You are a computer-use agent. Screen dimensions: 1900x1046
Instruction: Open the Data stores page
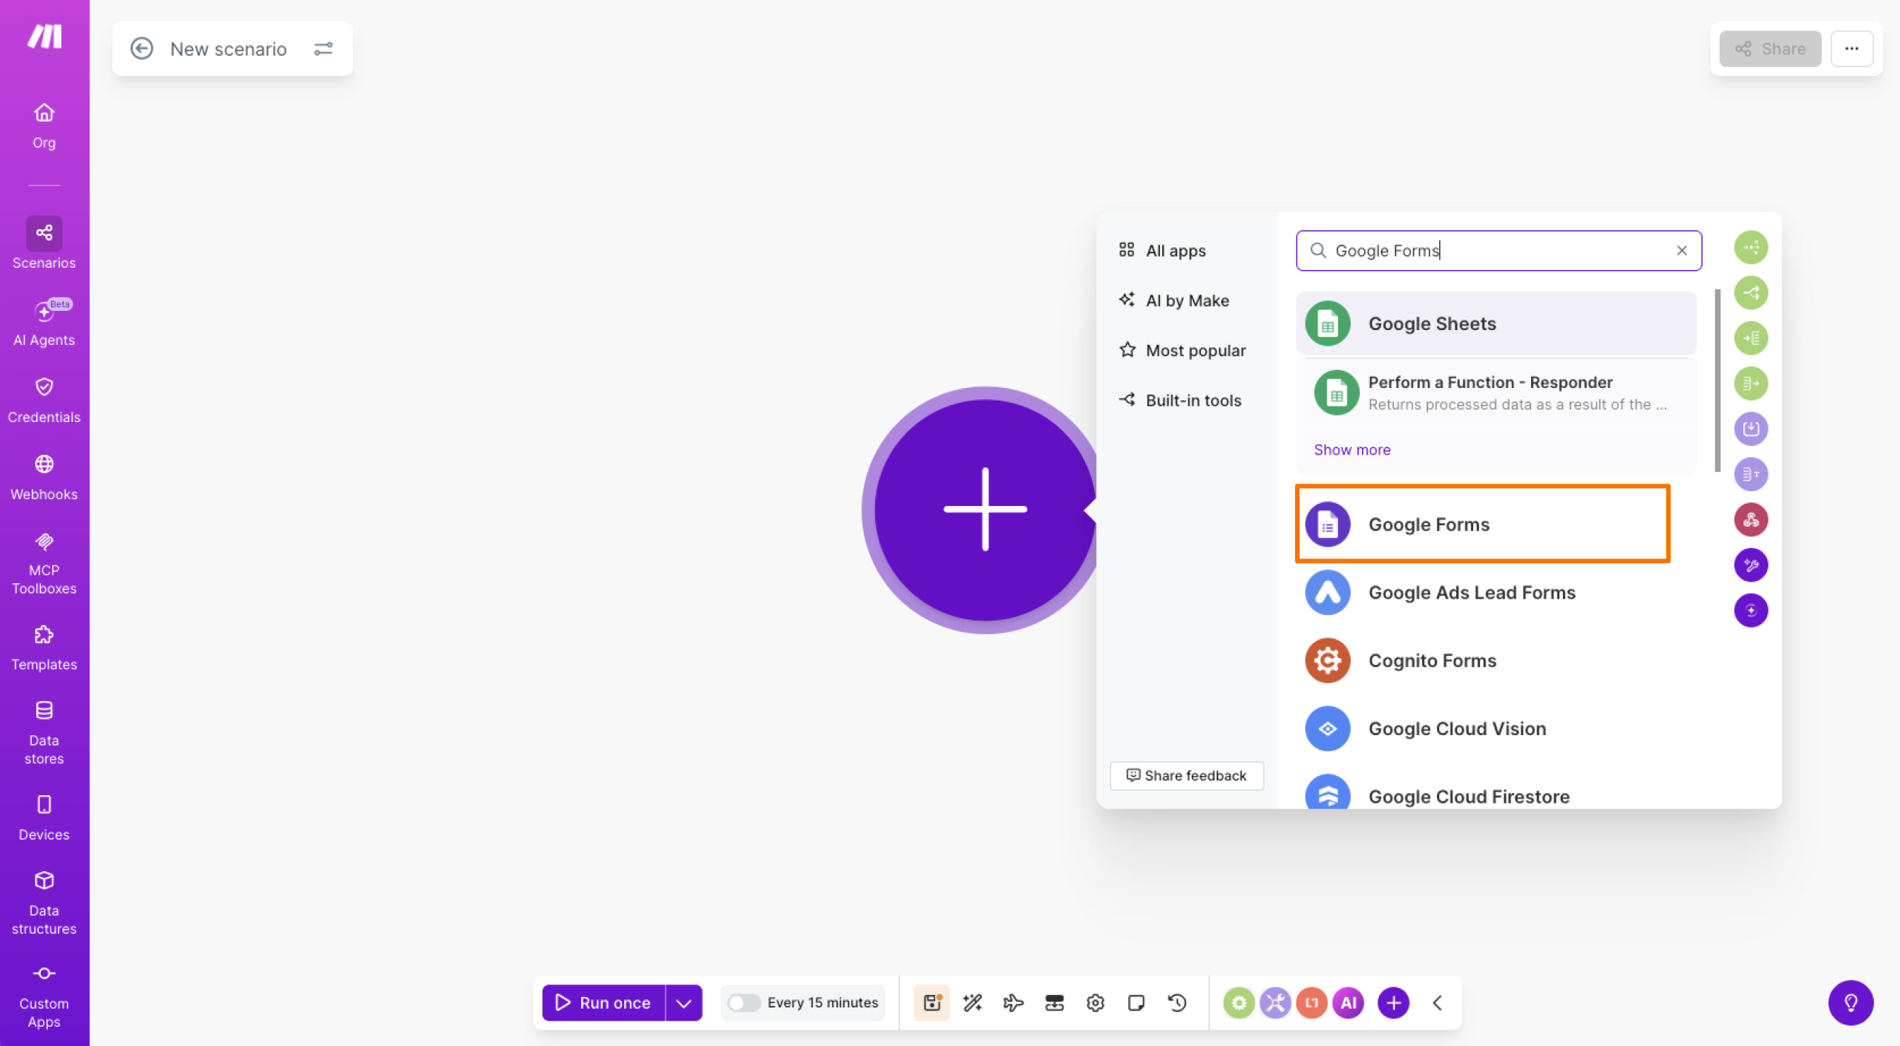44,731
